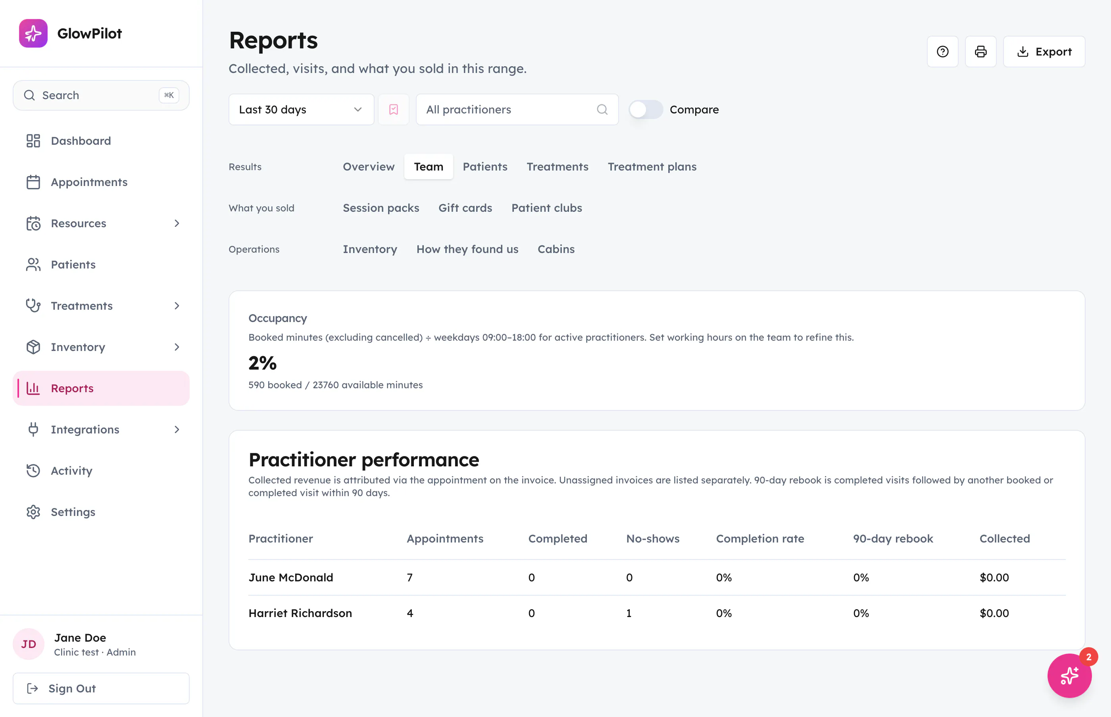This screenshot has height=717, width=1111.
Task: Open Appointments in the sidebar
Action: point(101,182)
